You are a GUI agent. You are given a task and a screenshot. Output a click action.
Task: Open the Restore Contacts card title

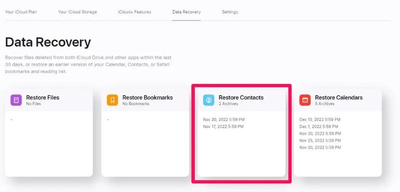241,97
